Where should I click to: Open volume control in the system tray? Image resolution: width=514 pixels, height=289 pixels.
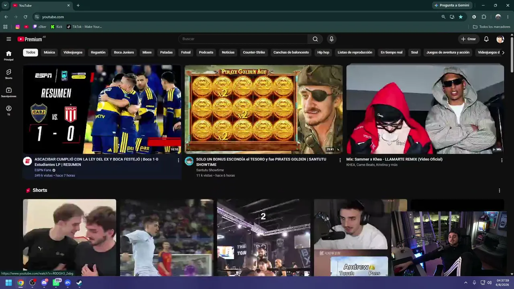(x=489, y=283)
